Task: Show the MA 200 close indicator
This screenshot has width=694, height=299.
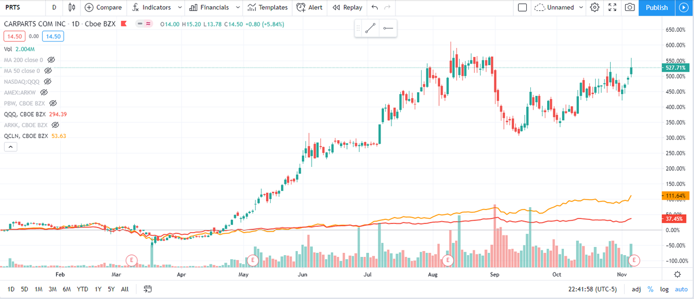Action: click(51, 60)
